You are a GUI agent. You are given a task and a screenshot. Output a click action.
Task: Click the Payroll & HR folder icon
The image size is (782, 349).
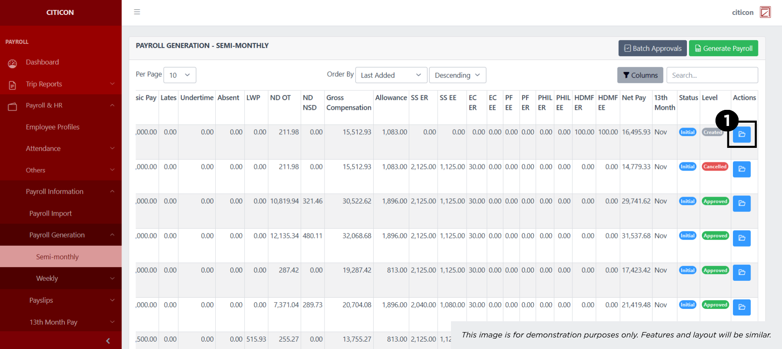click(x=12, y=107)
